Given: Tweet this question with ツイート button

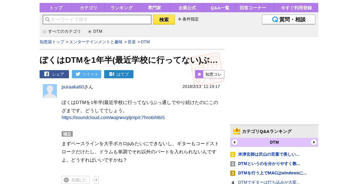Looking at the screenshot, I should pyautogui.click(x=87, y=74).
